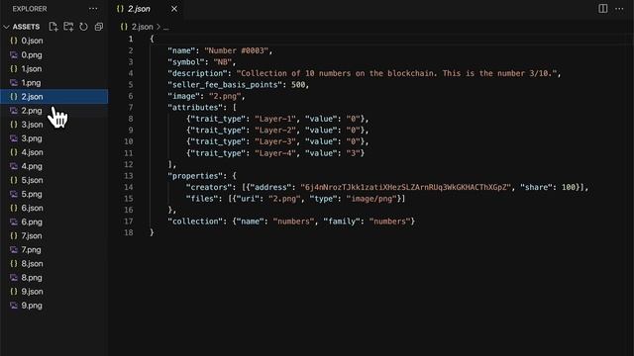
Task: Open 9.png image file
Action: pyautogui.click(x=54, y=306)
